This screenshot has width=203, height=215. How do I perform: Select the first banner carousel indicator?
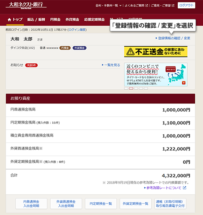click(126, 88)
